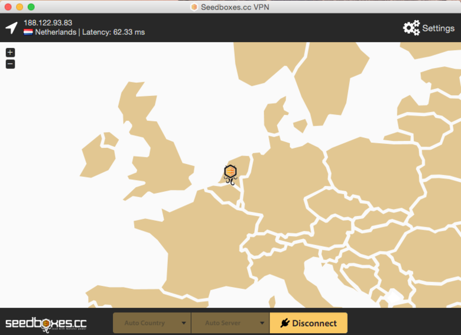Click the location arrow icon
This screenshot has height=335, width=461.
coord(11,28)
